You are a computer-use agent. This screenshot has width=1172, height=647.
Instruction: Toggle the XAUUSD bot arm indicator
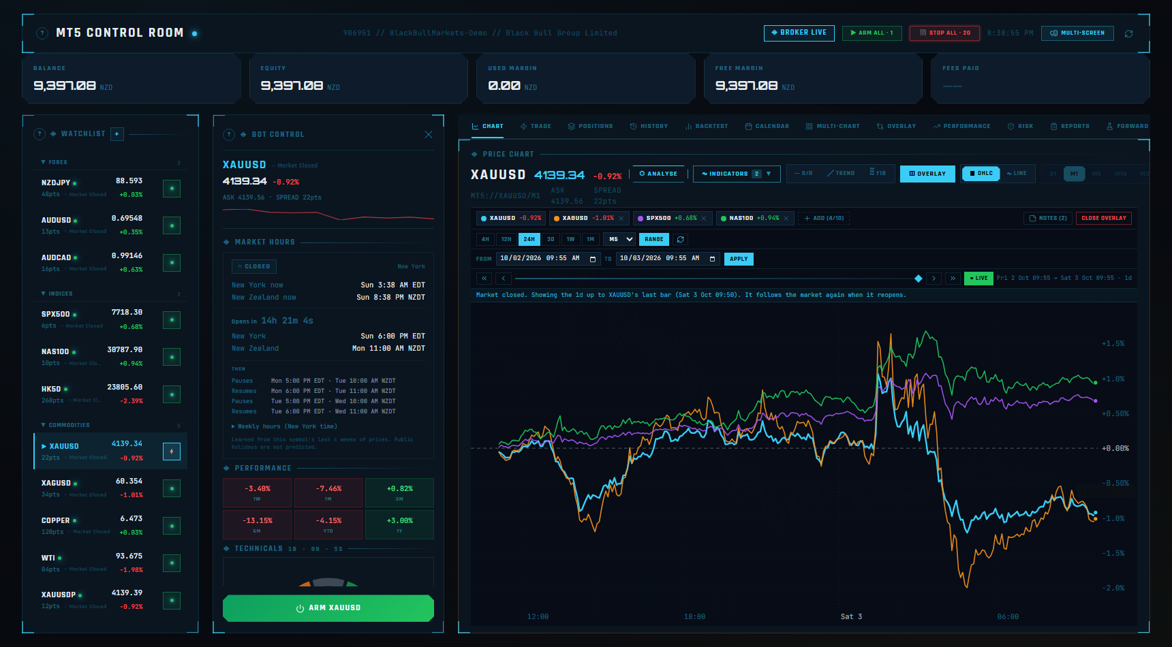[172, 452]
